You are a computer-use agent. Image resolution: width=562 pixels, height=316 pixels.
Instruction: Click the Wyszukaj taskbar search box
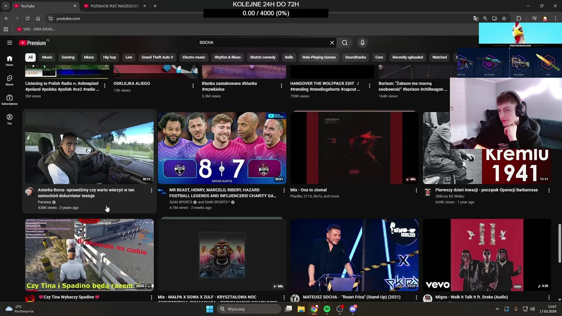(249, 309)
